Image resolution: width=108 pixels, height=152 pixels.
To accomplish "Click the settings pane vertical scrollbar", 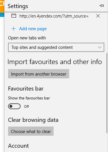I will click(107, 93).
